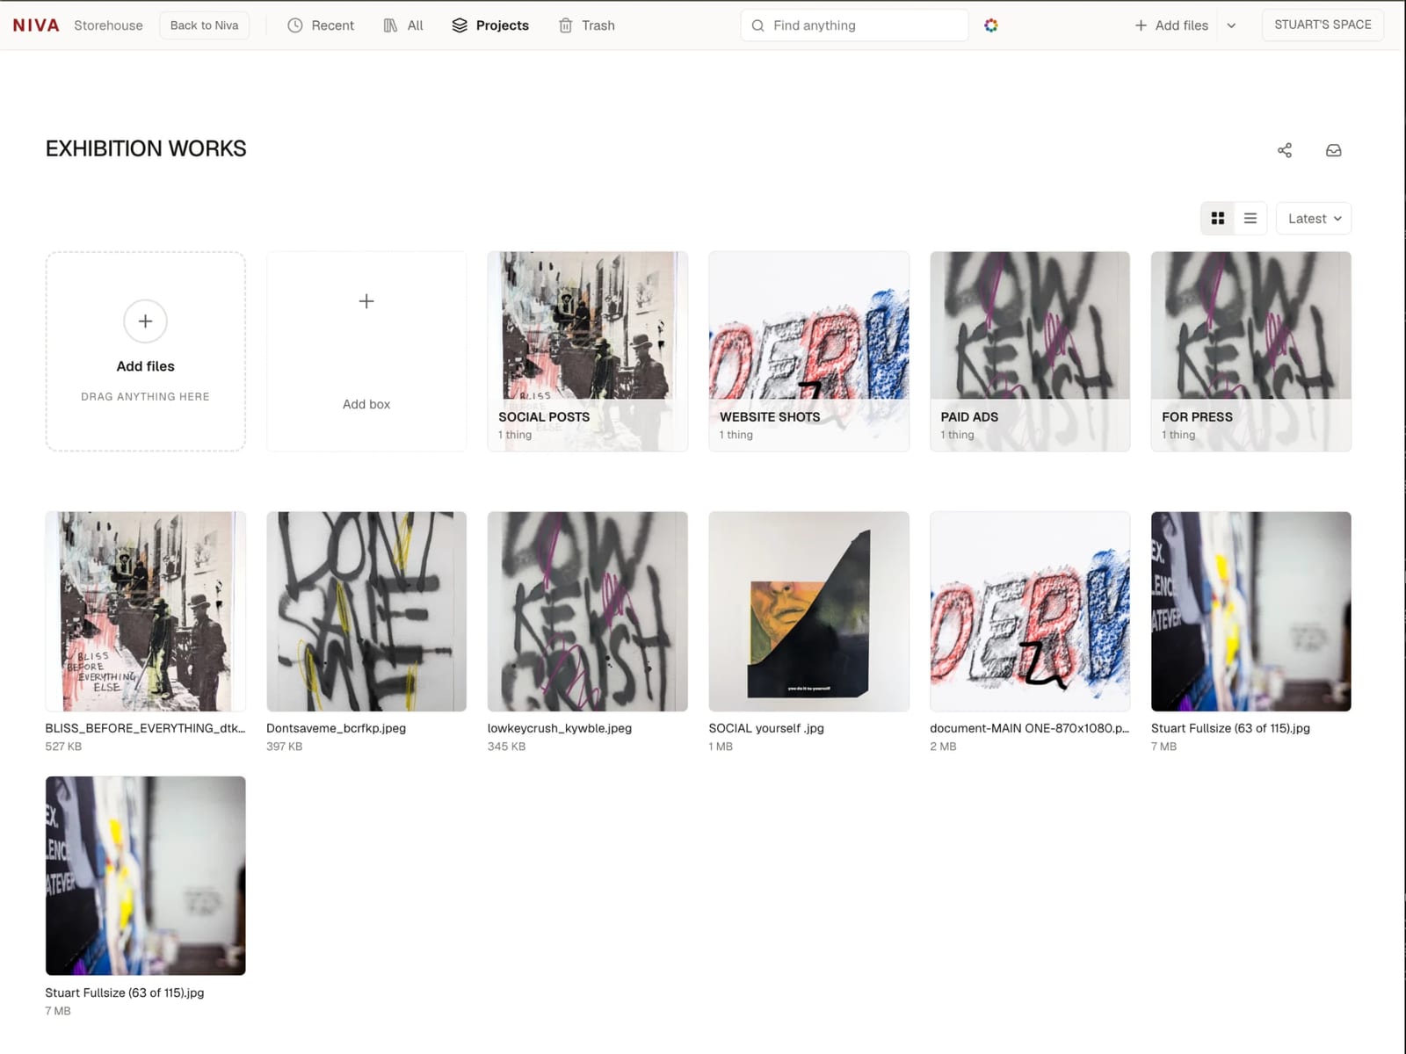
Task: Open the Latest sort dropdown
Action: pyautogui.click(x=1314, y=219)
